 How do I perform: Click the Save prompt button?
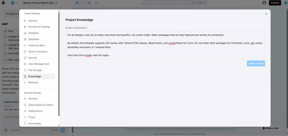[256, 63]
